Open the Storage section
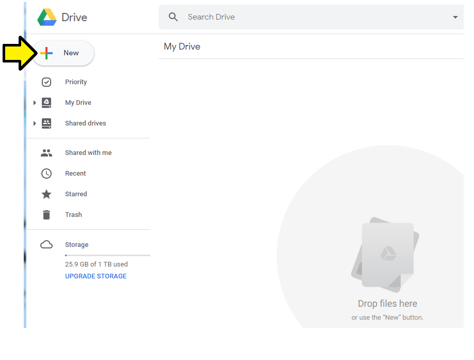 pyautogui.click(x=77, y=244)
